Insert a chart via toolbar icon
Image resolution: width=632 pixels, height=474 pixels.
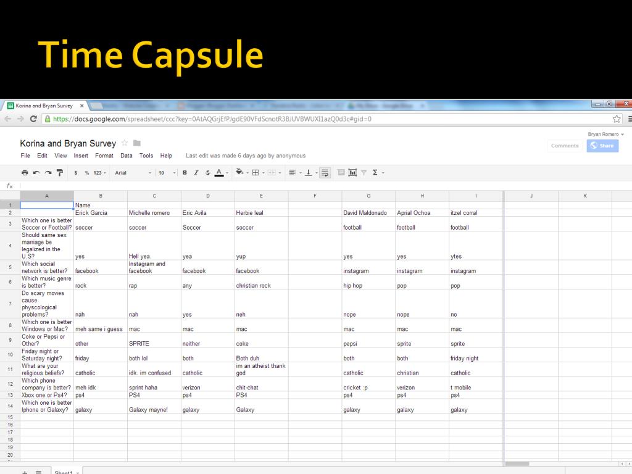tap(352, 173)
